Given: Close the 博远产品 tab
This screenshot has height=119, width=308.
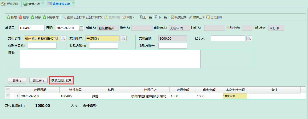Looking at the screenshot, I should pyautogui.click(x=43, y=3).
